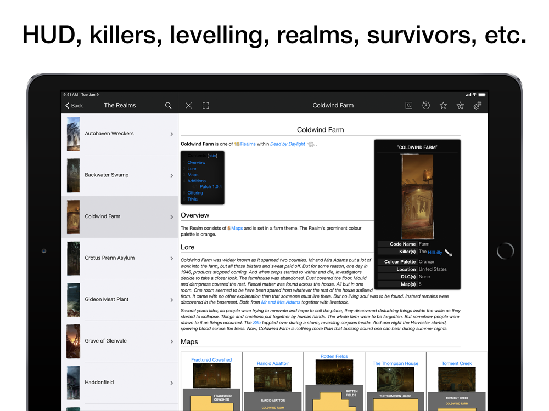Jump to Patch 1.0.4 in contents
The height and width of the screenshot is (411, 549).
click(x=211, y=187)
